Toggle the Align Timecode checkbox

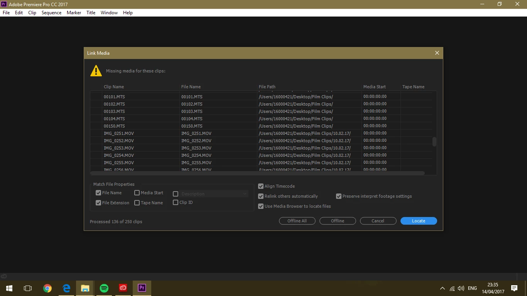tap(261, 186)
